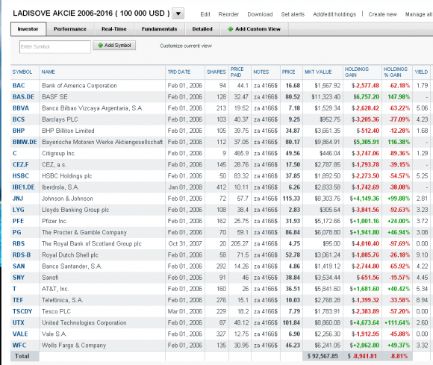The image size is (433, 365).
Task: Open the RBS symbol link
Action: tap(19, 244)
